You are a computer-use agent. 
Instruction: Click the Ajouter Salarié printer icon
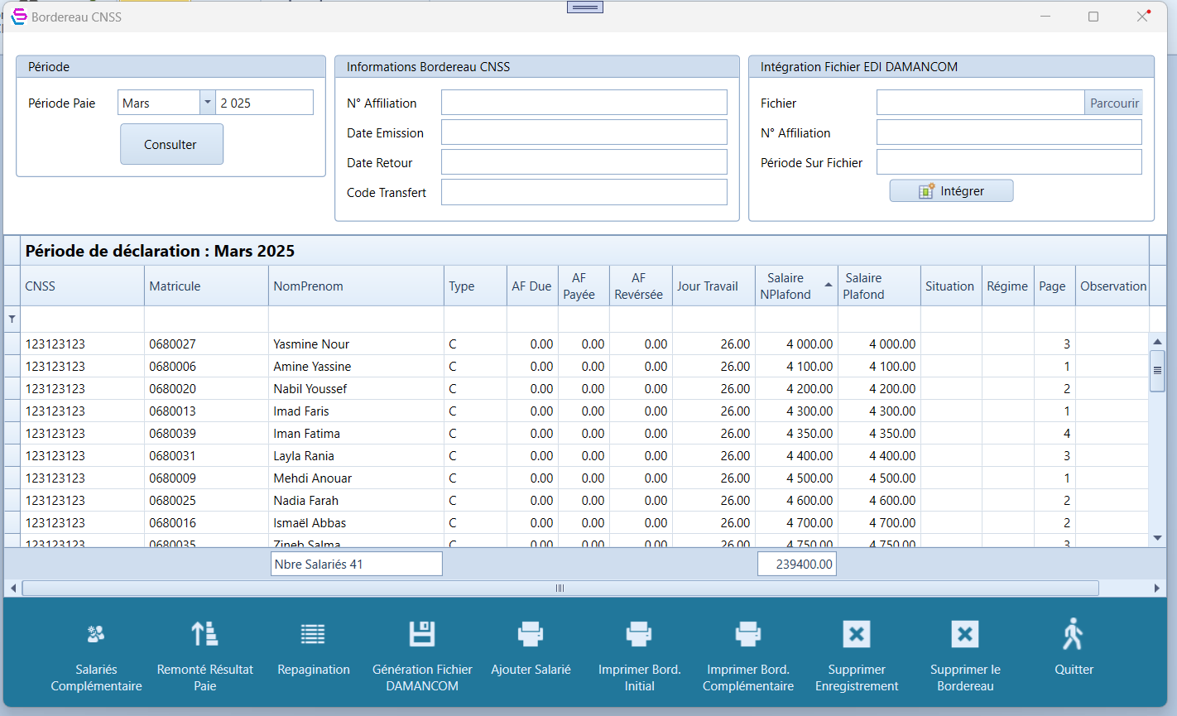click(531, 635)
